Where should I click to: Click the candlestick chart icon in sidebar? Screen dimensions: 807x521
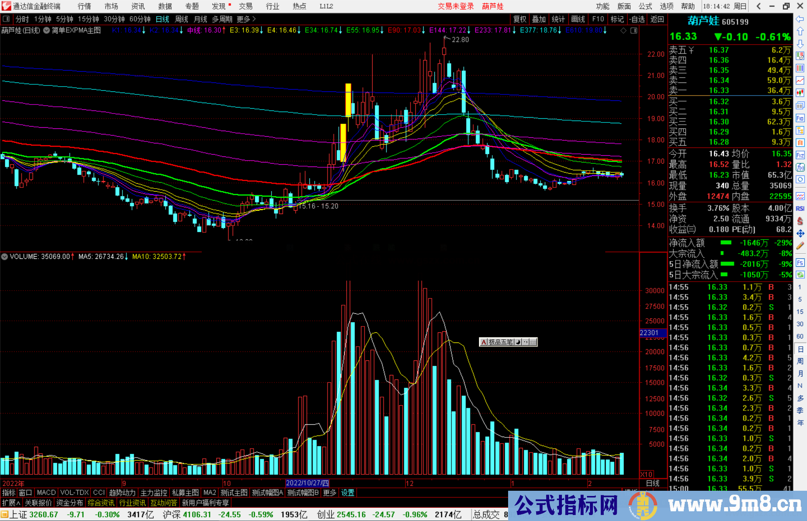click(x=800, y=93)
